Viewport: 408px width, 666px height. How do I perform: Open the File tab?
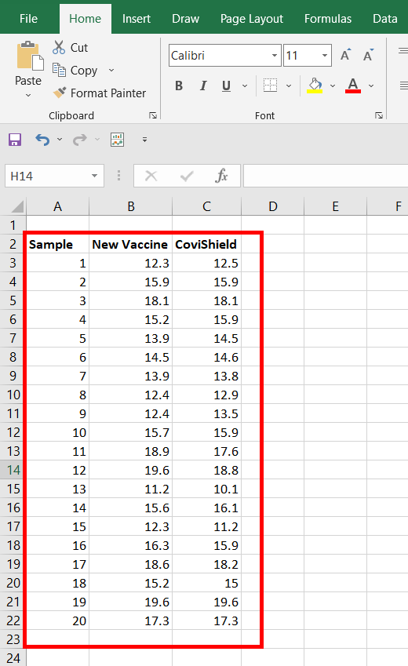pyautogui.click(x=28, y=19)
